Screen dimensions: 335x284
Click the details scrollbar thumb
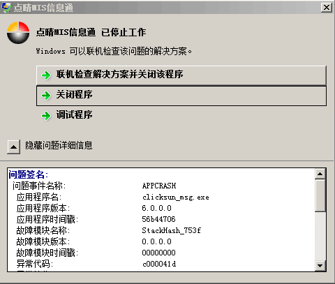coord(320,195)
